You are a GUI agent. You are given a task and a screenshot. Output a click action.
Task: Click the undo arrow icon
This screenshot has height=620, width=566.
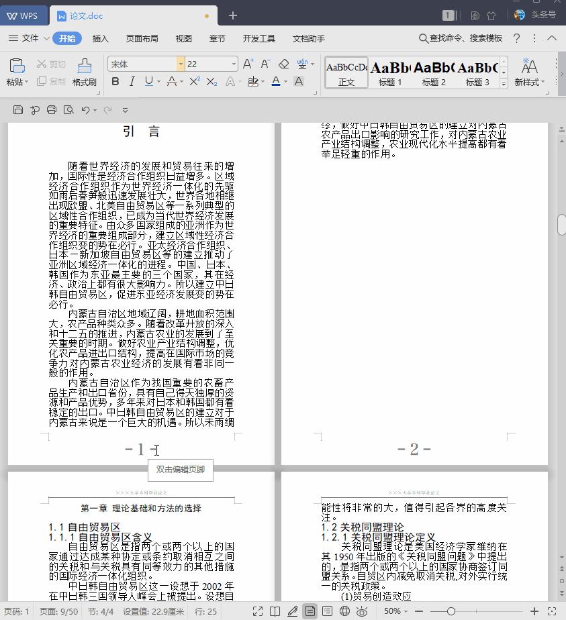point(85,109)
